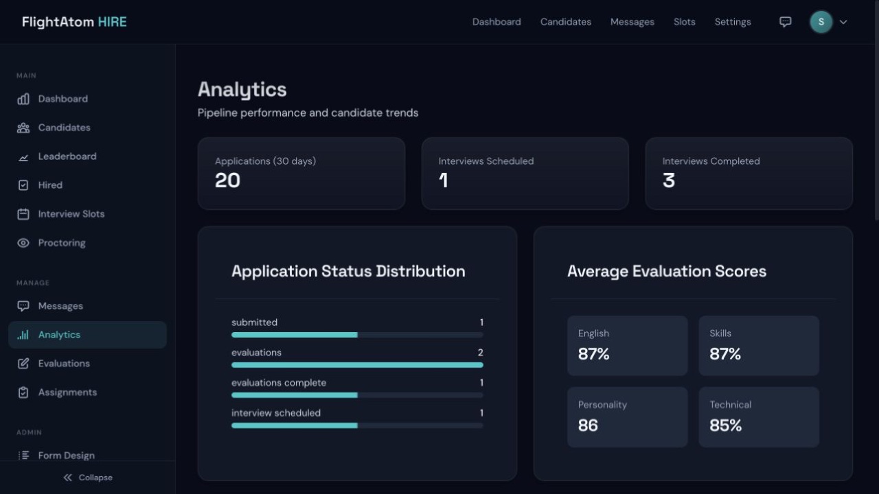The image size is (879, 494).
Task: Select Assignments in the sidebar
Action: click(88, 392)
